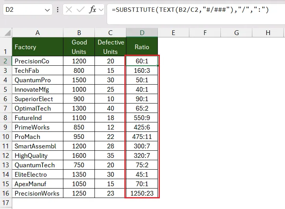Viewport: 285px width, 209px height.
Task: Click the Defective Units header cell
Action: pos(111,47)
